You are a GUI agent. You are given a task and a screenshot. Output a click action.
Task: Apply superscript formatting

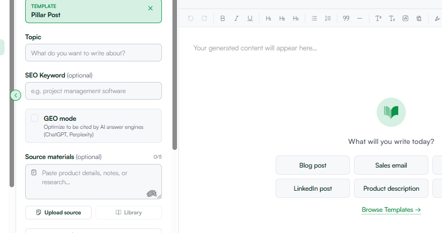click(378, 18)
